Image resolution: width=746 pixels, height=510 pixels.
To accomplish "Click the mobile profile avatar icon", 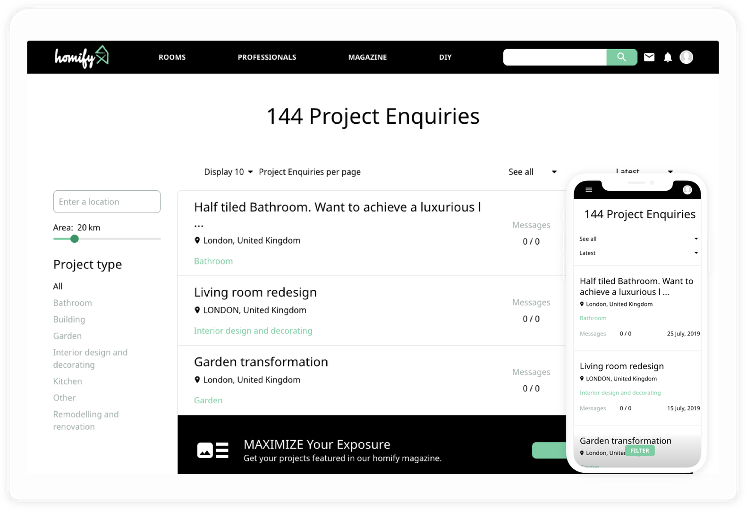I will point(687,190).
